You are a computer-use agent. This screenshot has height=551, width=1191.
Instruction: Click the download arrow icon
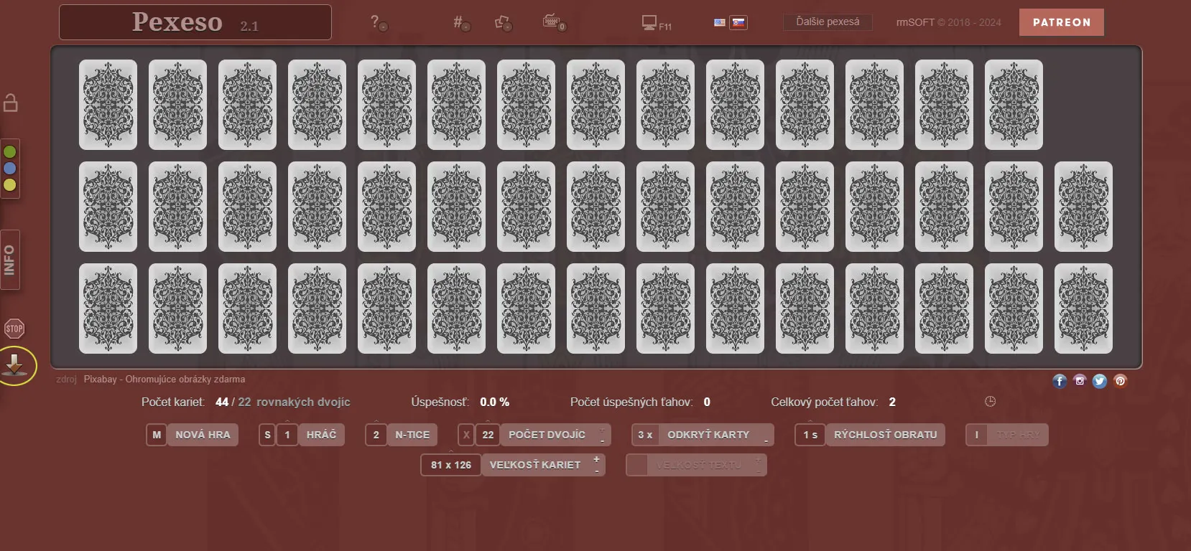point(15,365)
